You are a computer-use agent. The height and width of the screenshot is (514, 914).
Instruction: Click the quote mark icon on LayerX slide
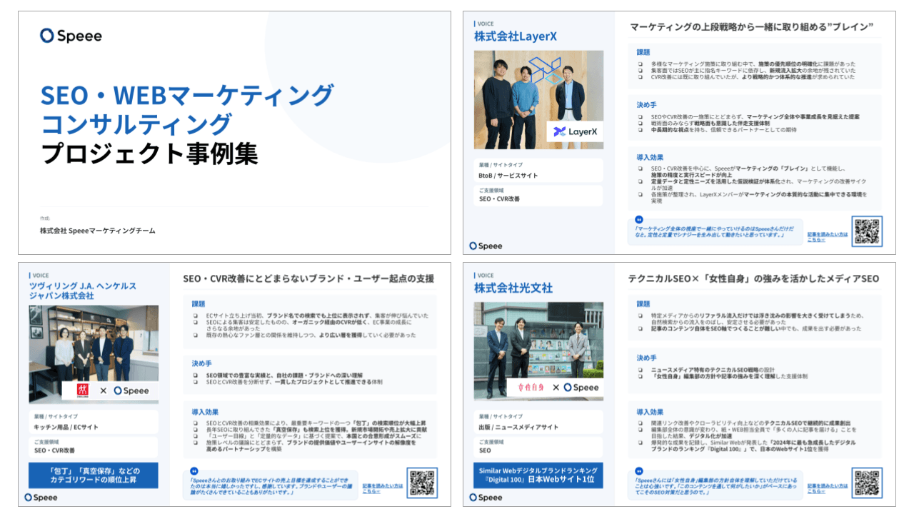click(639, 220)
